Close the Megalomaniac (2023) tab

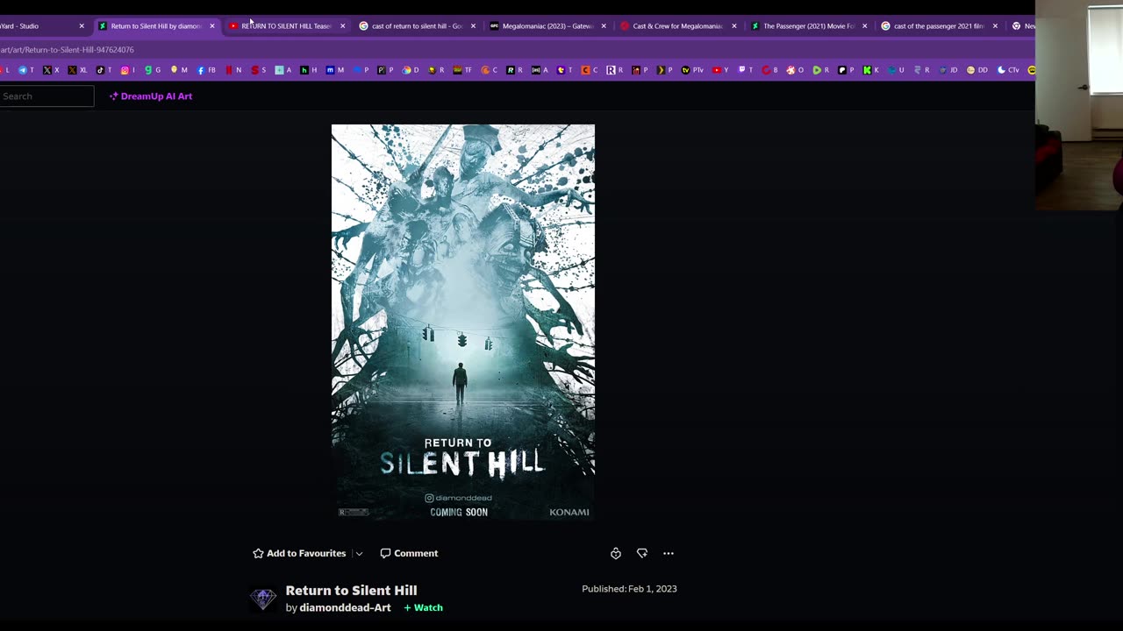pyautogui.click(x=604, y=26)
